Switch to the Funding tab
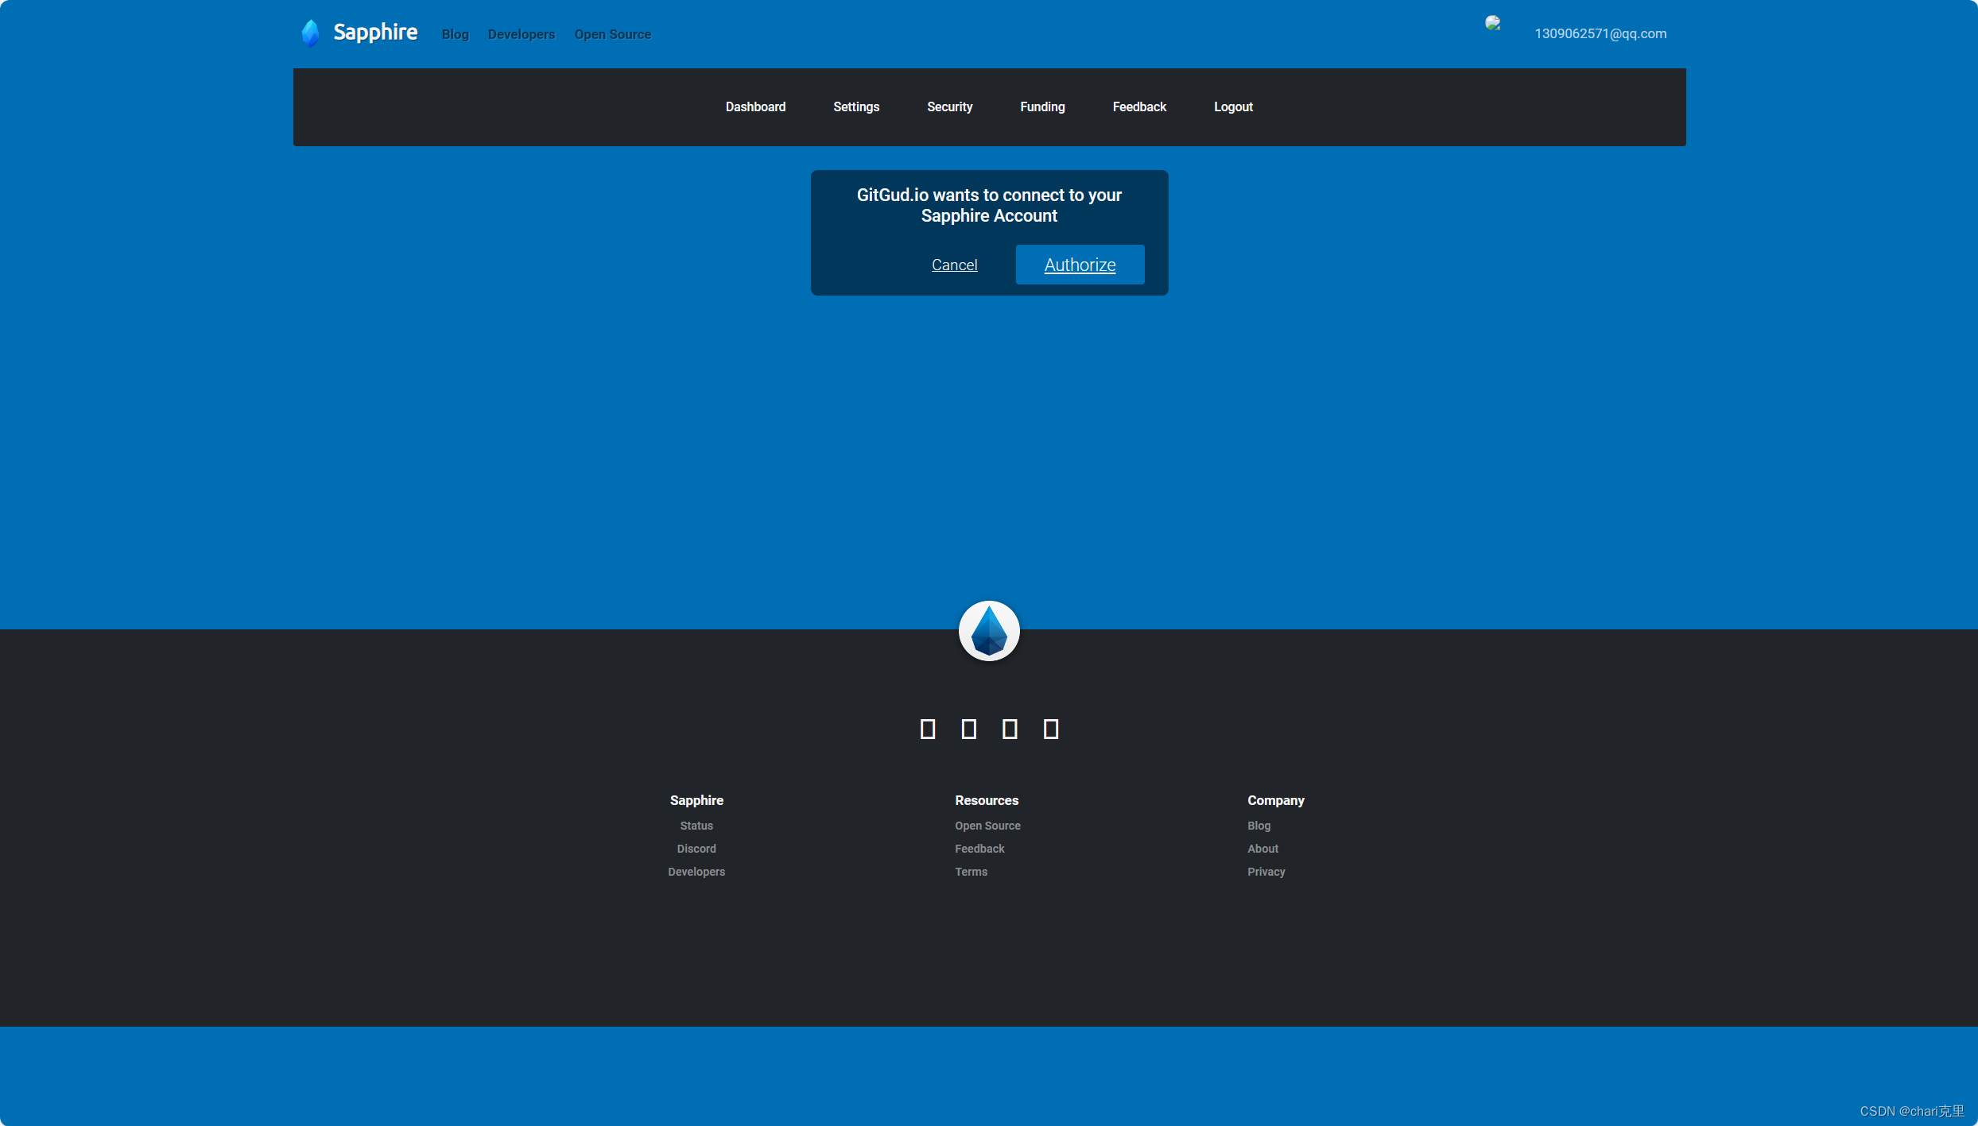 [x=1042, y=106]
